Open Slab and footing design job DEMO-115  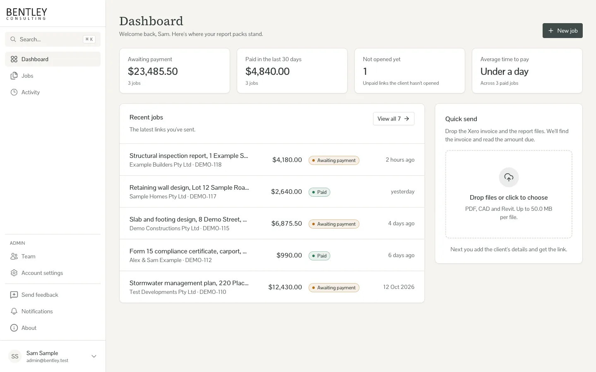[x=272, y=223]
